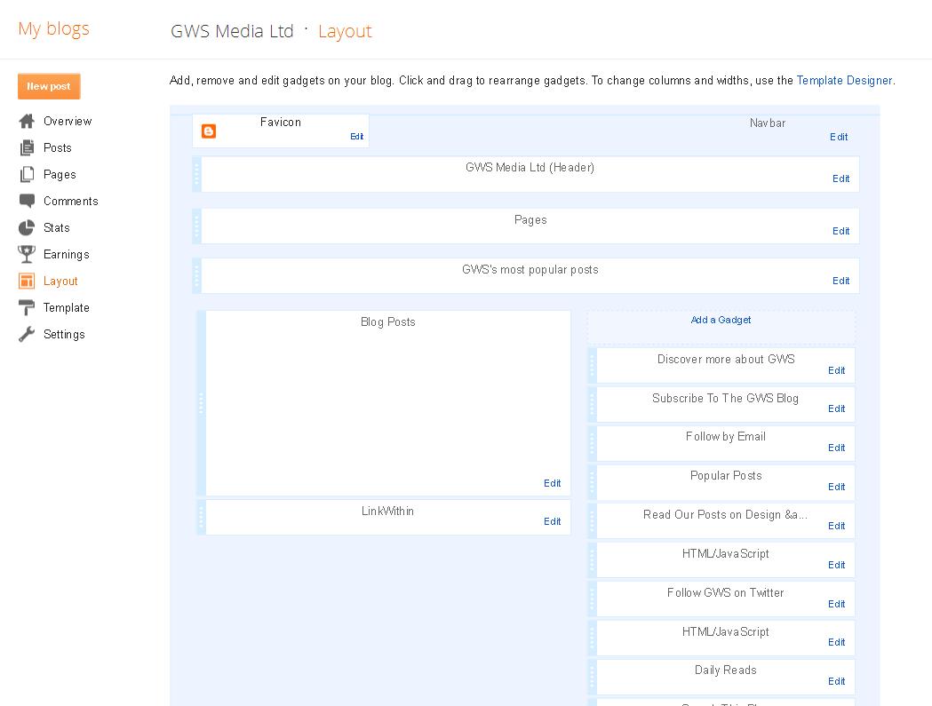
Task: Edit the GWS Media Ltd Header gadget
Action: point(841,178)
